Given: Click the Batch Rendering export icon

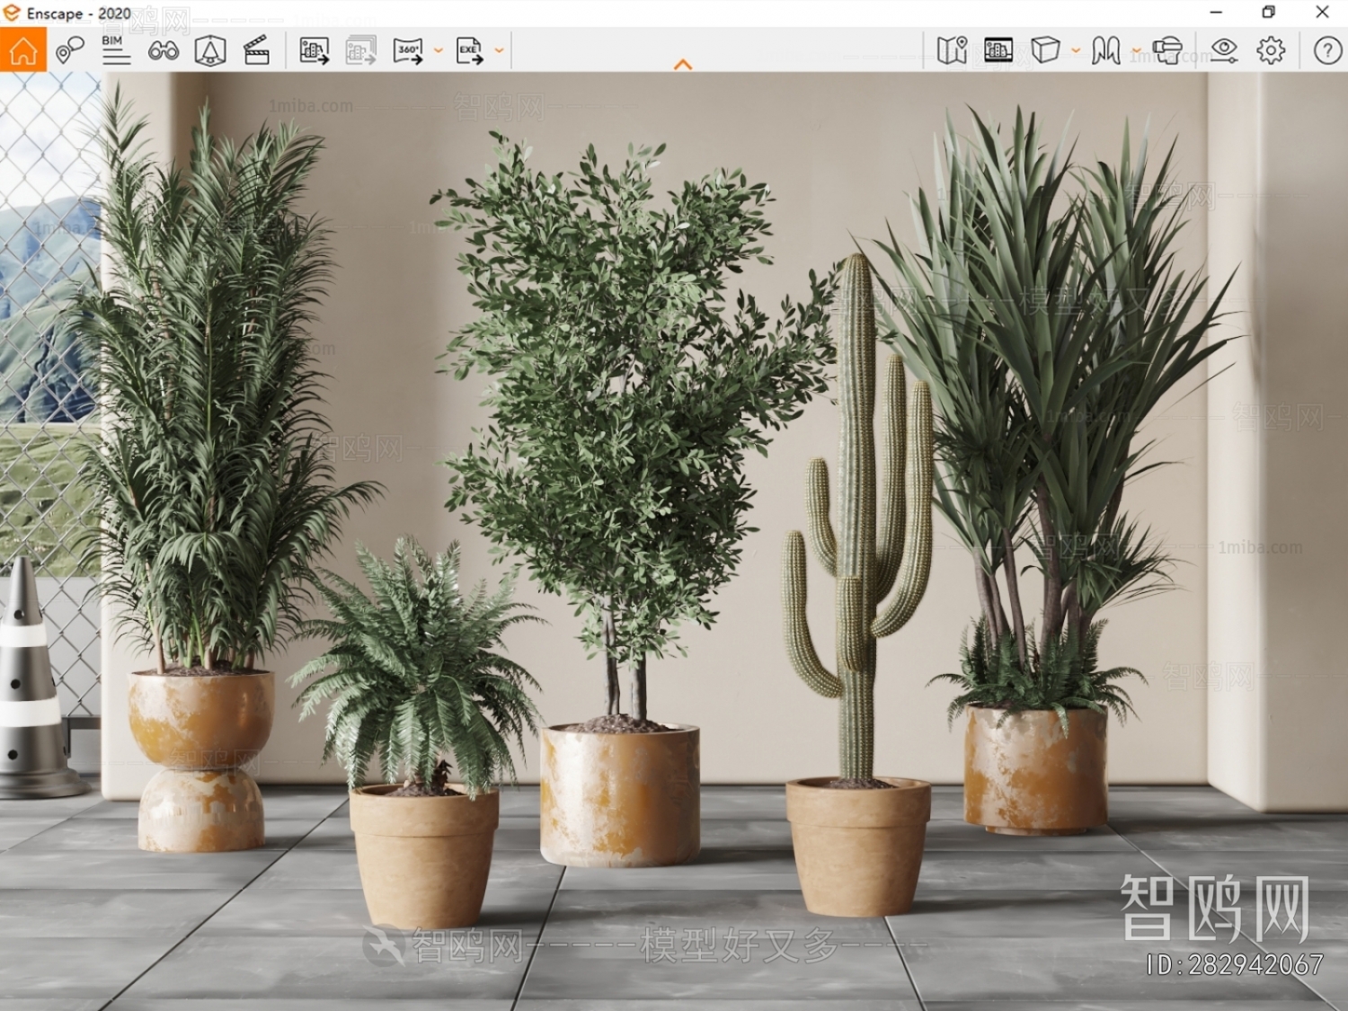Looking at the screenshot, I should pyautogui.click(x=360, y=50).
